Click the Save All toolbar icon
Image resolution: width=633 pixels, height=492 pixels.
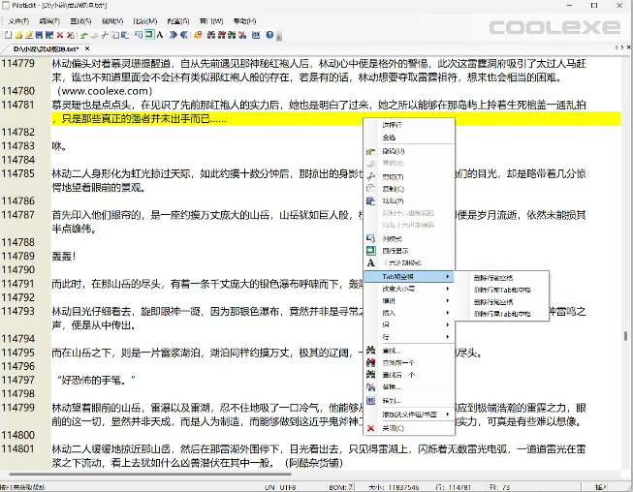click(x=49, y=35)
